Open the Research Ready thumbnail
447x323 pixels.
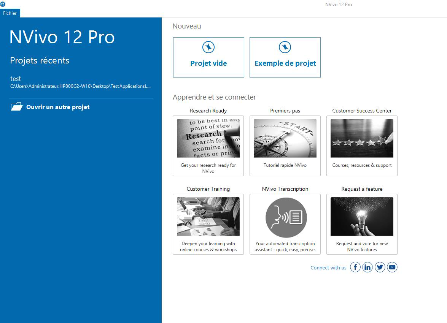coord(208,138)
